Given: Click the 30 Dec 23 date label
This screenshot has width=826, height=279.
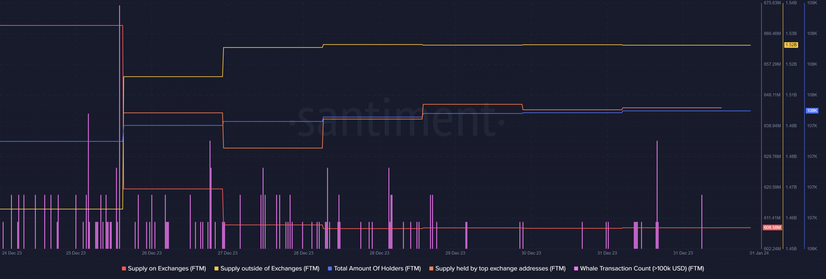Looking at the screenshot, I should coord(531,253).
